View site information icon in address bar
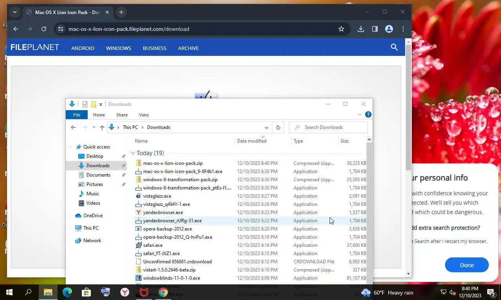Screen dimensions: 501x300 (x=60, y=29)
